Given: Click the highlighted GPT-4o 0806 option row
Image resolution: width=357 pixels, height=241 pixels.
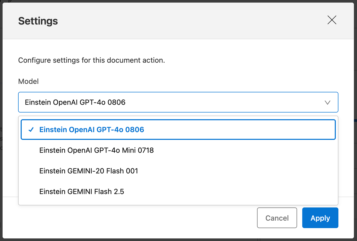Looking at the screenshot, I should tap(178, 130).
